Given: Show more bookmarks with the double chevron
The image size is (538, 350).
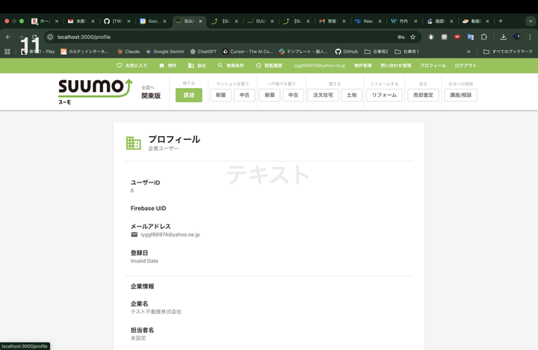Looking at the screenshot, I should click(469, 52).
